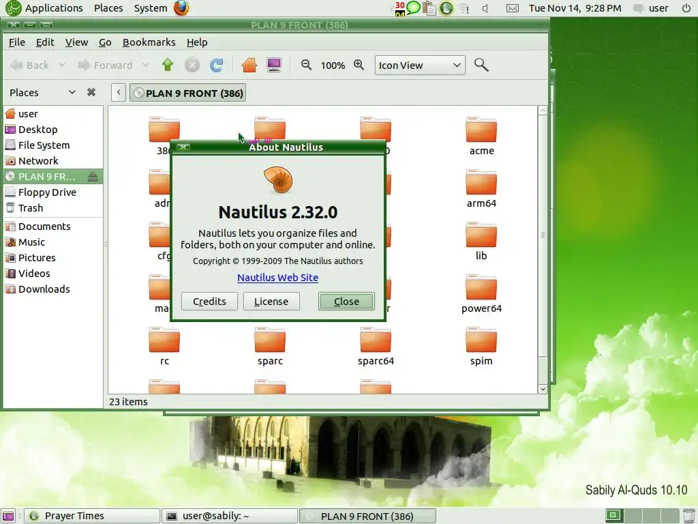Image resolution: width=698 pixels, height=524 pixels.
Task: Open the sparc64 folder
Action: pos(376,346)
